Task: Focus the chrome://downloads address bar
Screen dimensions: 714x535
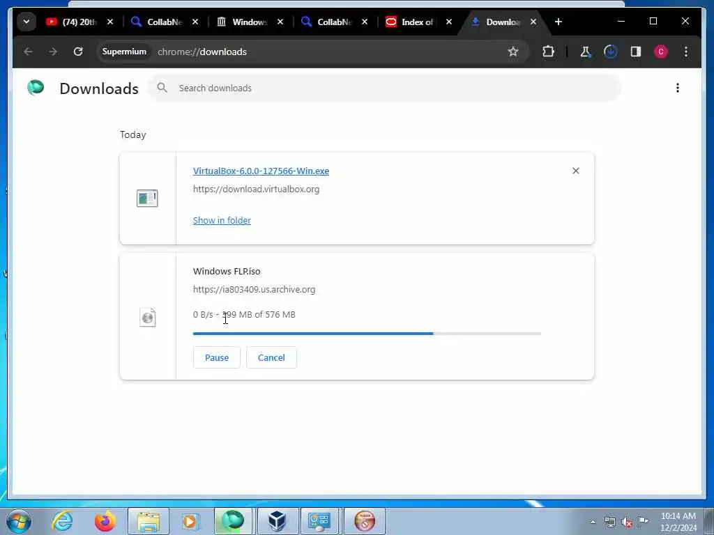Action: 328,52
